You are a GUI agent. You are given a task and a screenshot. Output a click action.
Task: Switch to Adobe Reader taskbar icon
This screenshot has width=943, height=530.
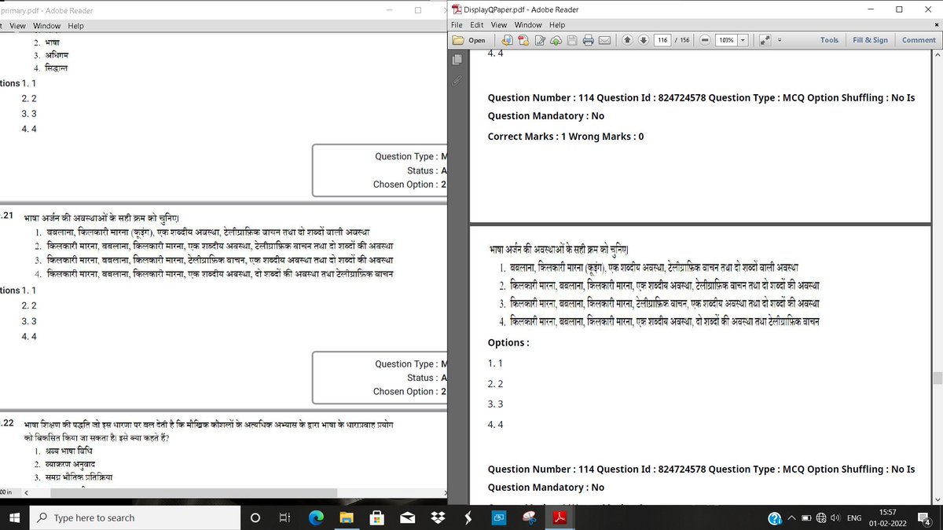[560, 517]
